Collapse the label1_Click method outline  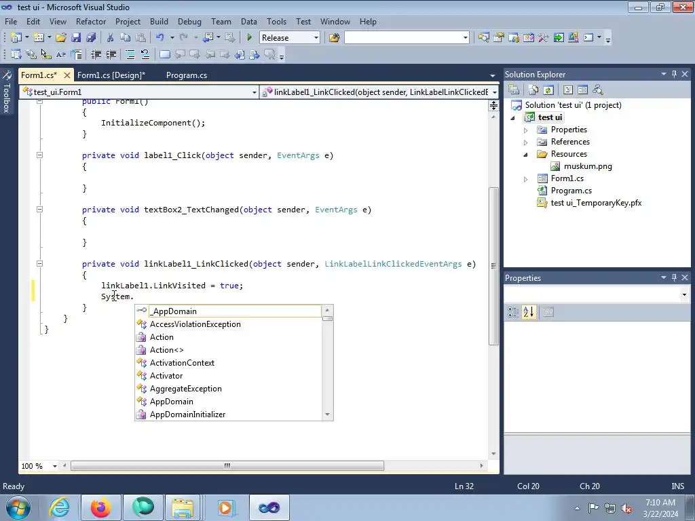tap(39, 155)
